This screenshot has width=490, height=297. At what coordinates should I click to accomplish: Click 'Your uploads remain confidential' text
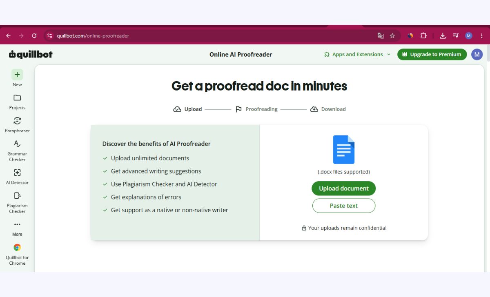[347, 228]
